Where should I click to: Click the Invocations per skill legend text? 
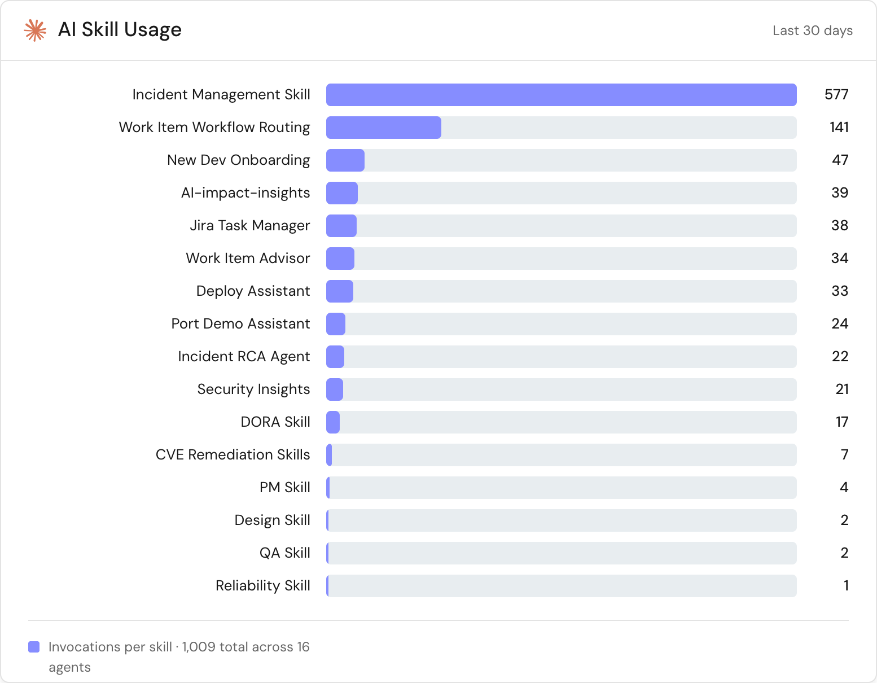179,657
